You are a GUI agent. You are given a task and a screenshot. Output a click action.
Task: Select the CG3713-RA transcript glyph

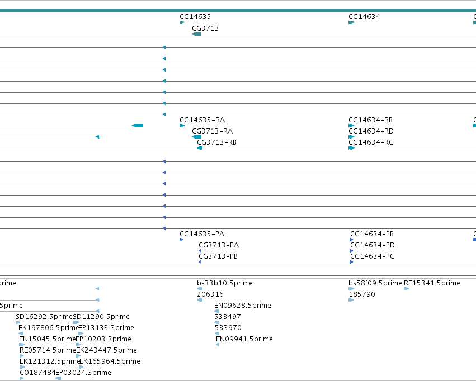[x=197, y=137]
